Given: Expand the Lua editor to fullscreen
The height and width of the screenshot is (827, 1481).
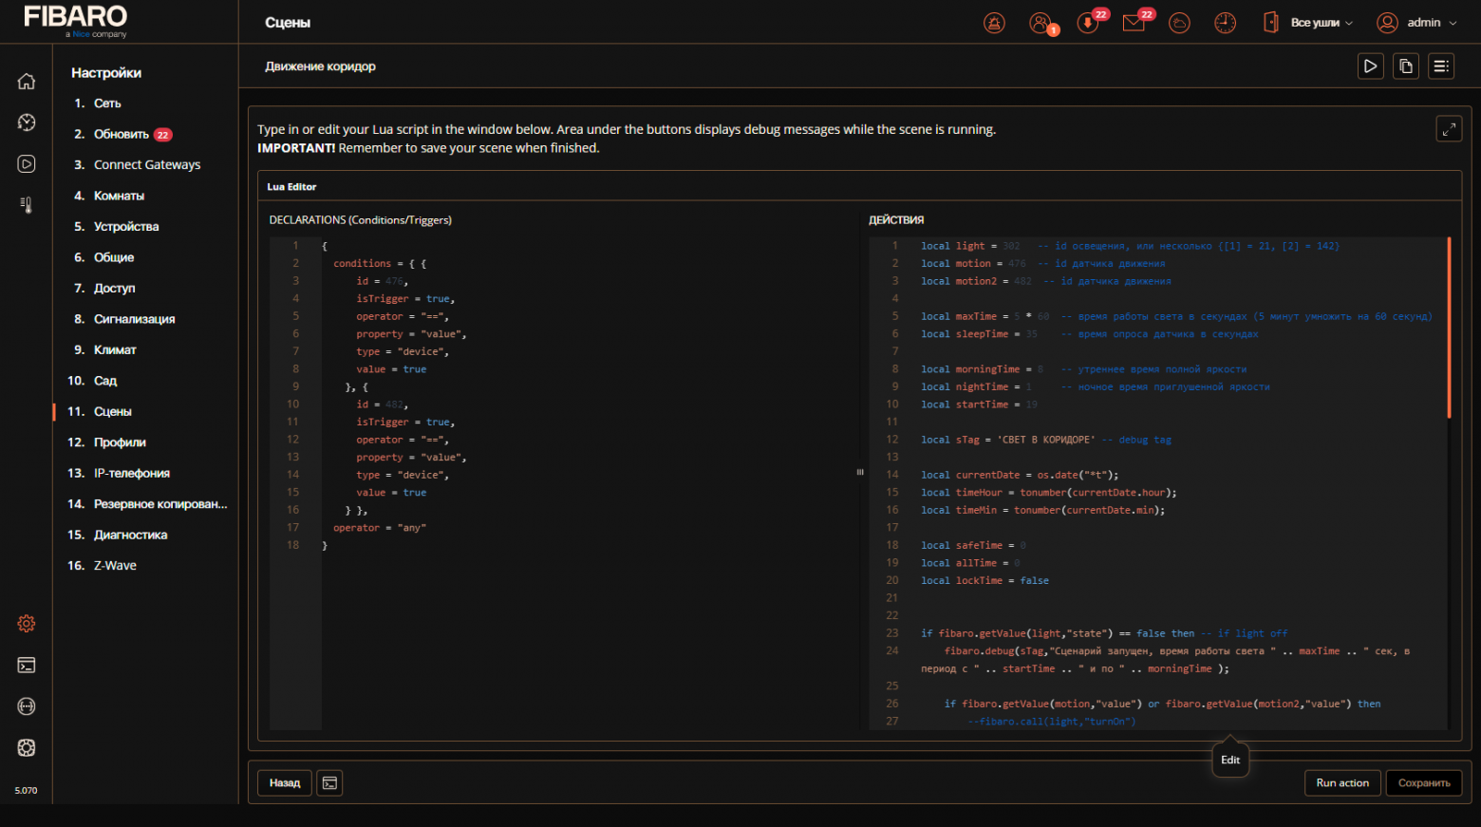Looking at the screenshot, I should pos(1449,129).
